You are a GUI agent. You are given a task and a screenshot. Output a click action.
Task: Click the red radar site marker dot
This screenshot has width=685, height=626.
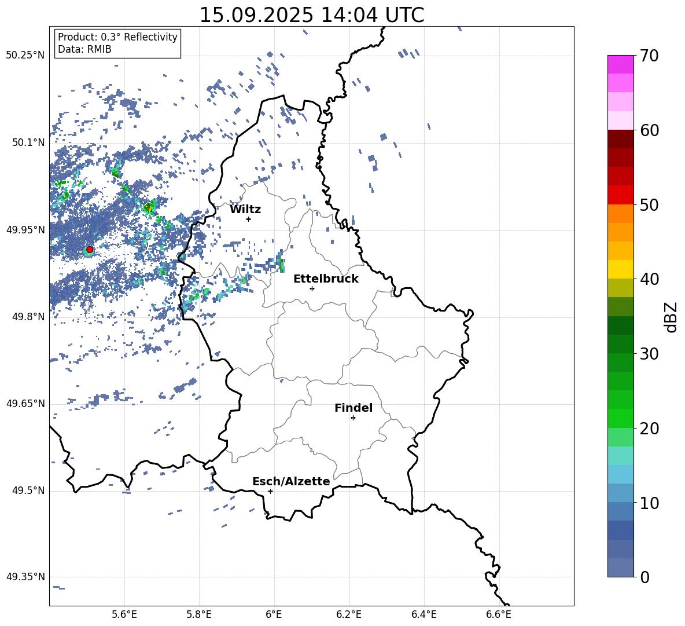click(90, 250)
